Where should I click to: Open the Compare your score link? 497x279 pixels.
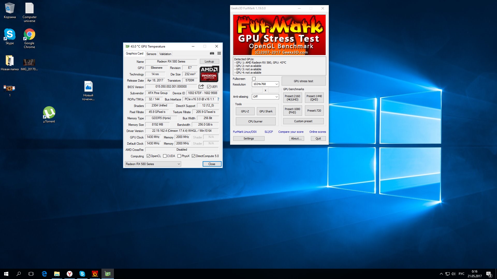point(291,132)
